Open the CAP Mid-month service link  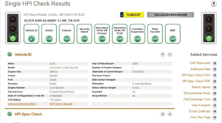coord(200,63)
